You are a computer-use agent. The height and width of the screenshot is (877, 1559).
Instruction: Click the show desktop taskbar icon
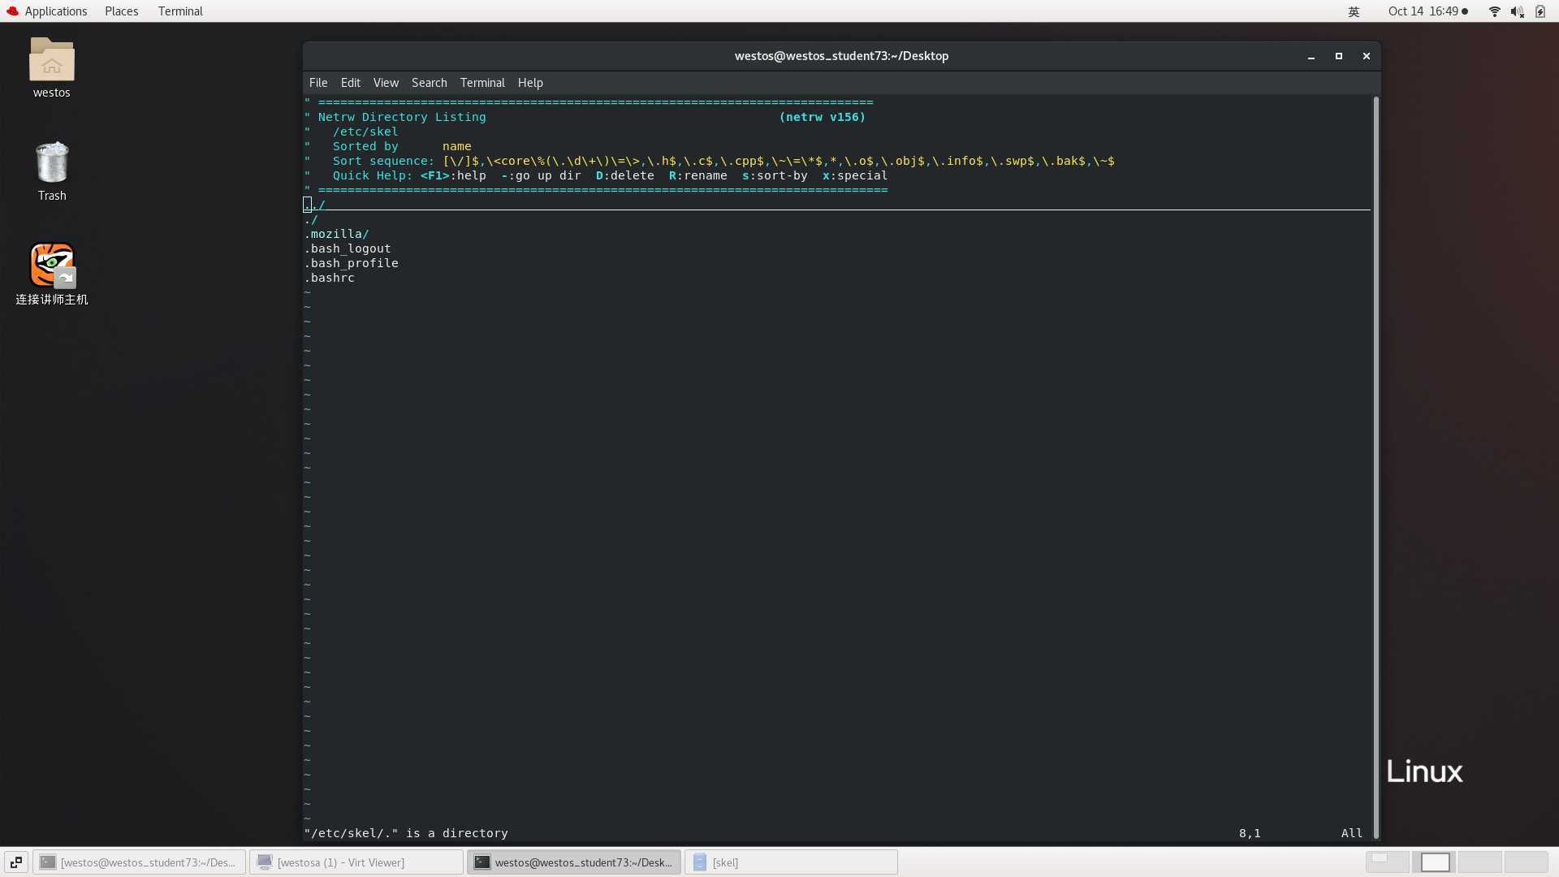15,862
